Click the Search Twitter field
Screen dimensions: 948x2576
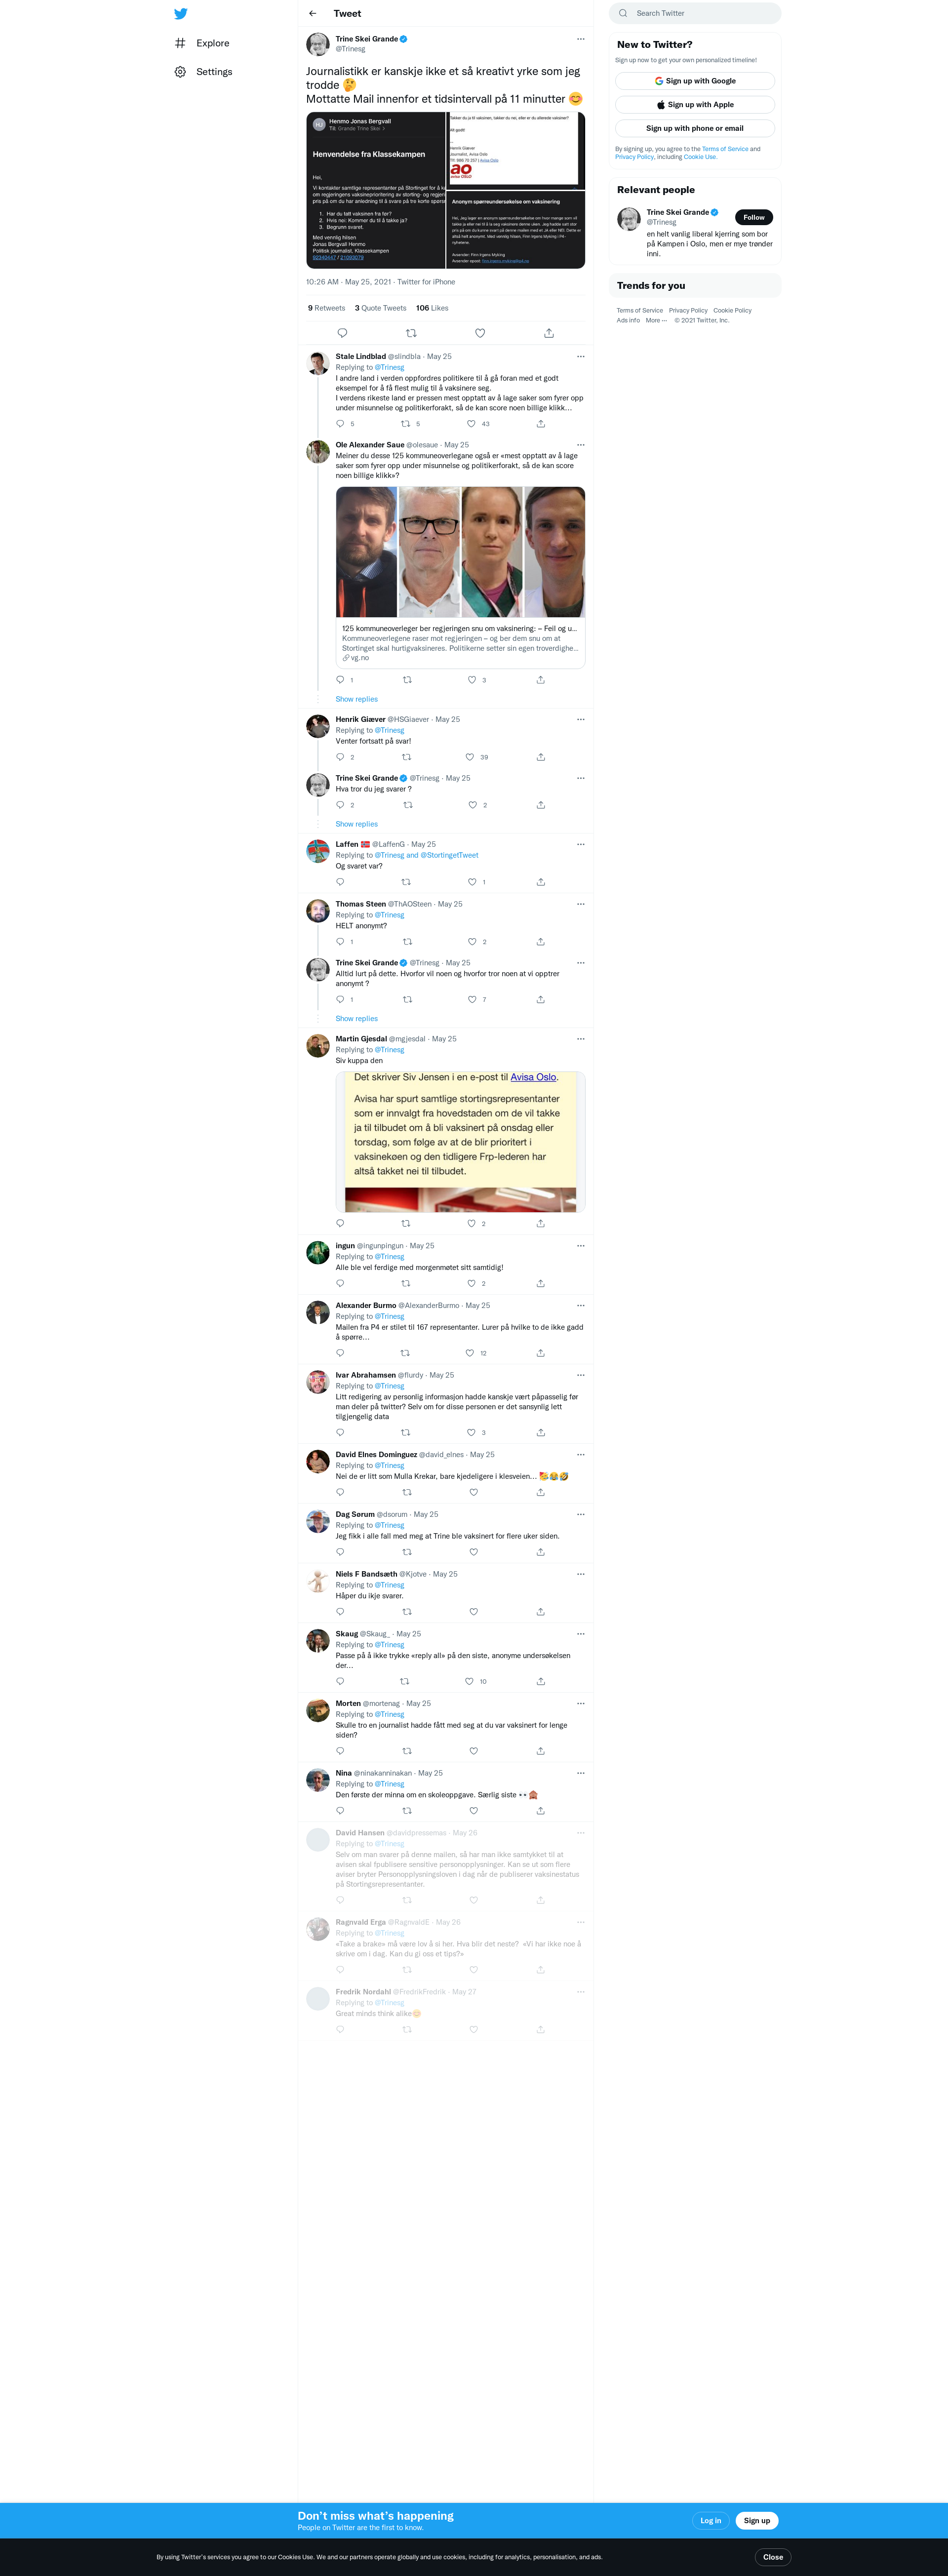click(x=695, y=13)
